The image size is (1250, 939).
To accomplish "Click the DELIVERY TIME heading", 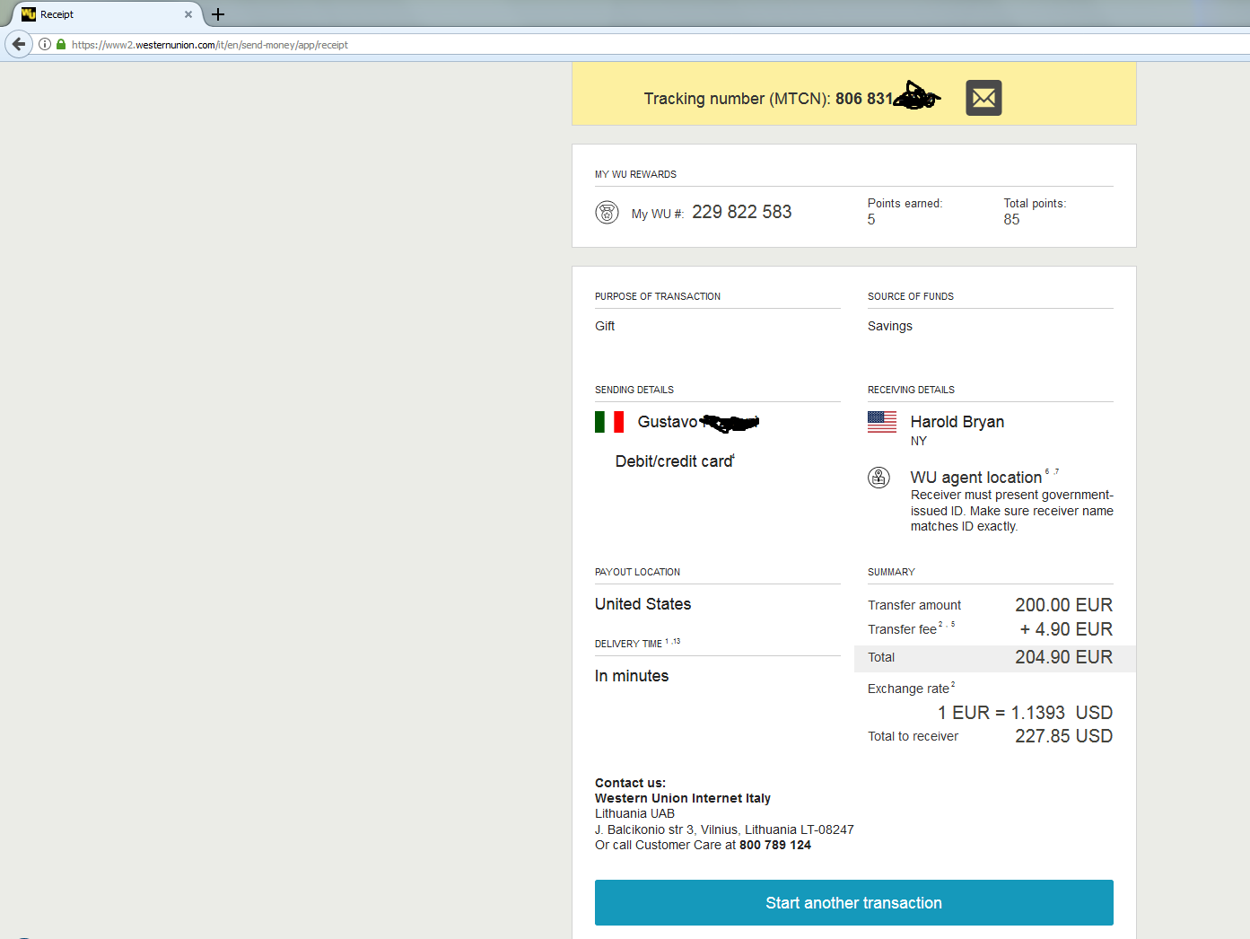I will 628,644.
